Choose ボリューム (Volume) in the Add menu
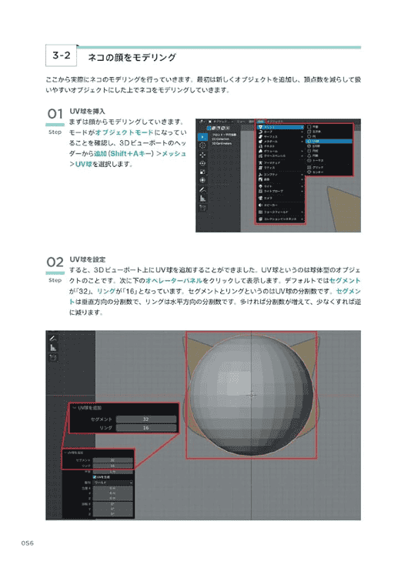This screenshot has height=568, width=411. click(280, 151)
